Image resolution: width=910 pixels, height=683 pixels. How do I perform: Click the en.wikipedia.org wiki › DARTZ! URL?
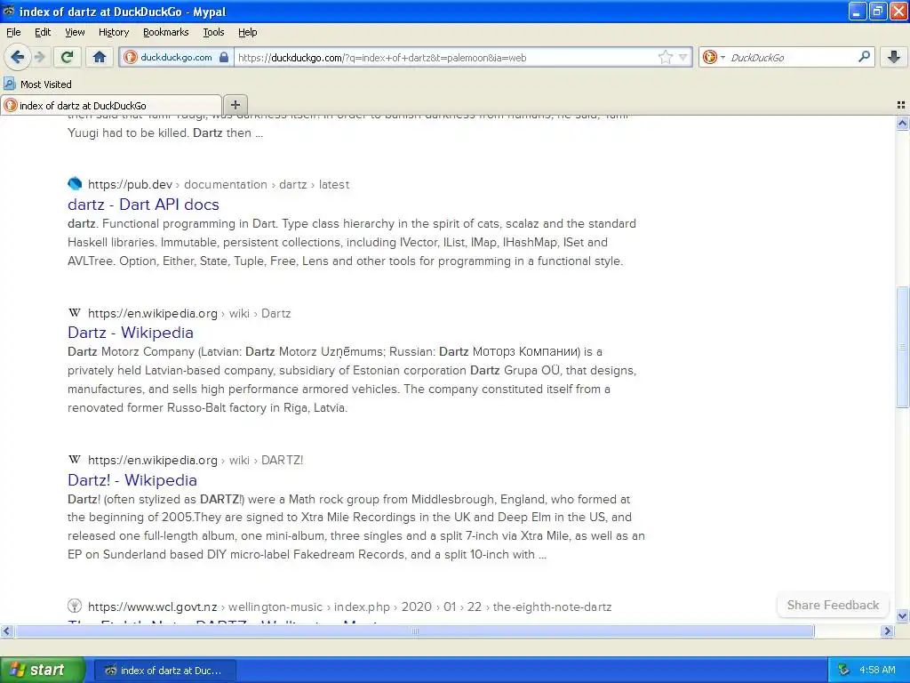(x=196, y=461)
